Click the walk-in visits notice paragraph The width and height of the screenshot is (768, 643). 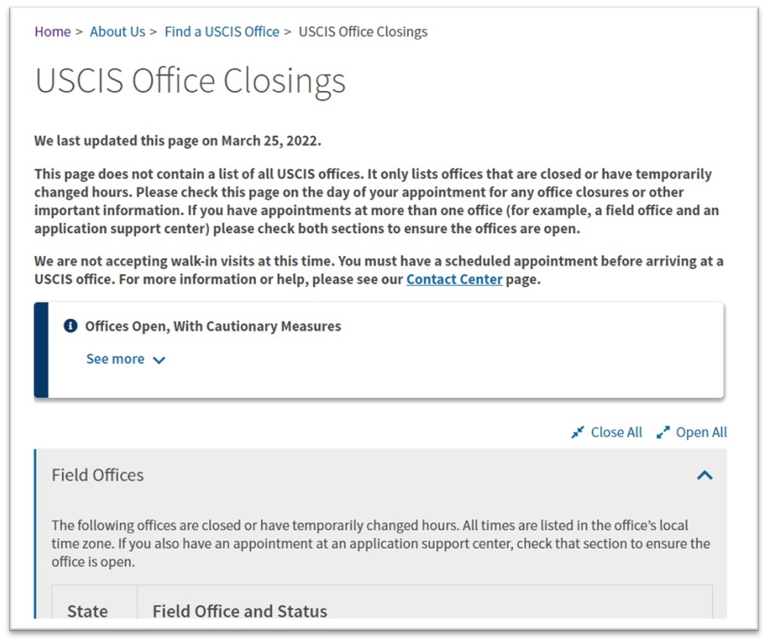378,270
